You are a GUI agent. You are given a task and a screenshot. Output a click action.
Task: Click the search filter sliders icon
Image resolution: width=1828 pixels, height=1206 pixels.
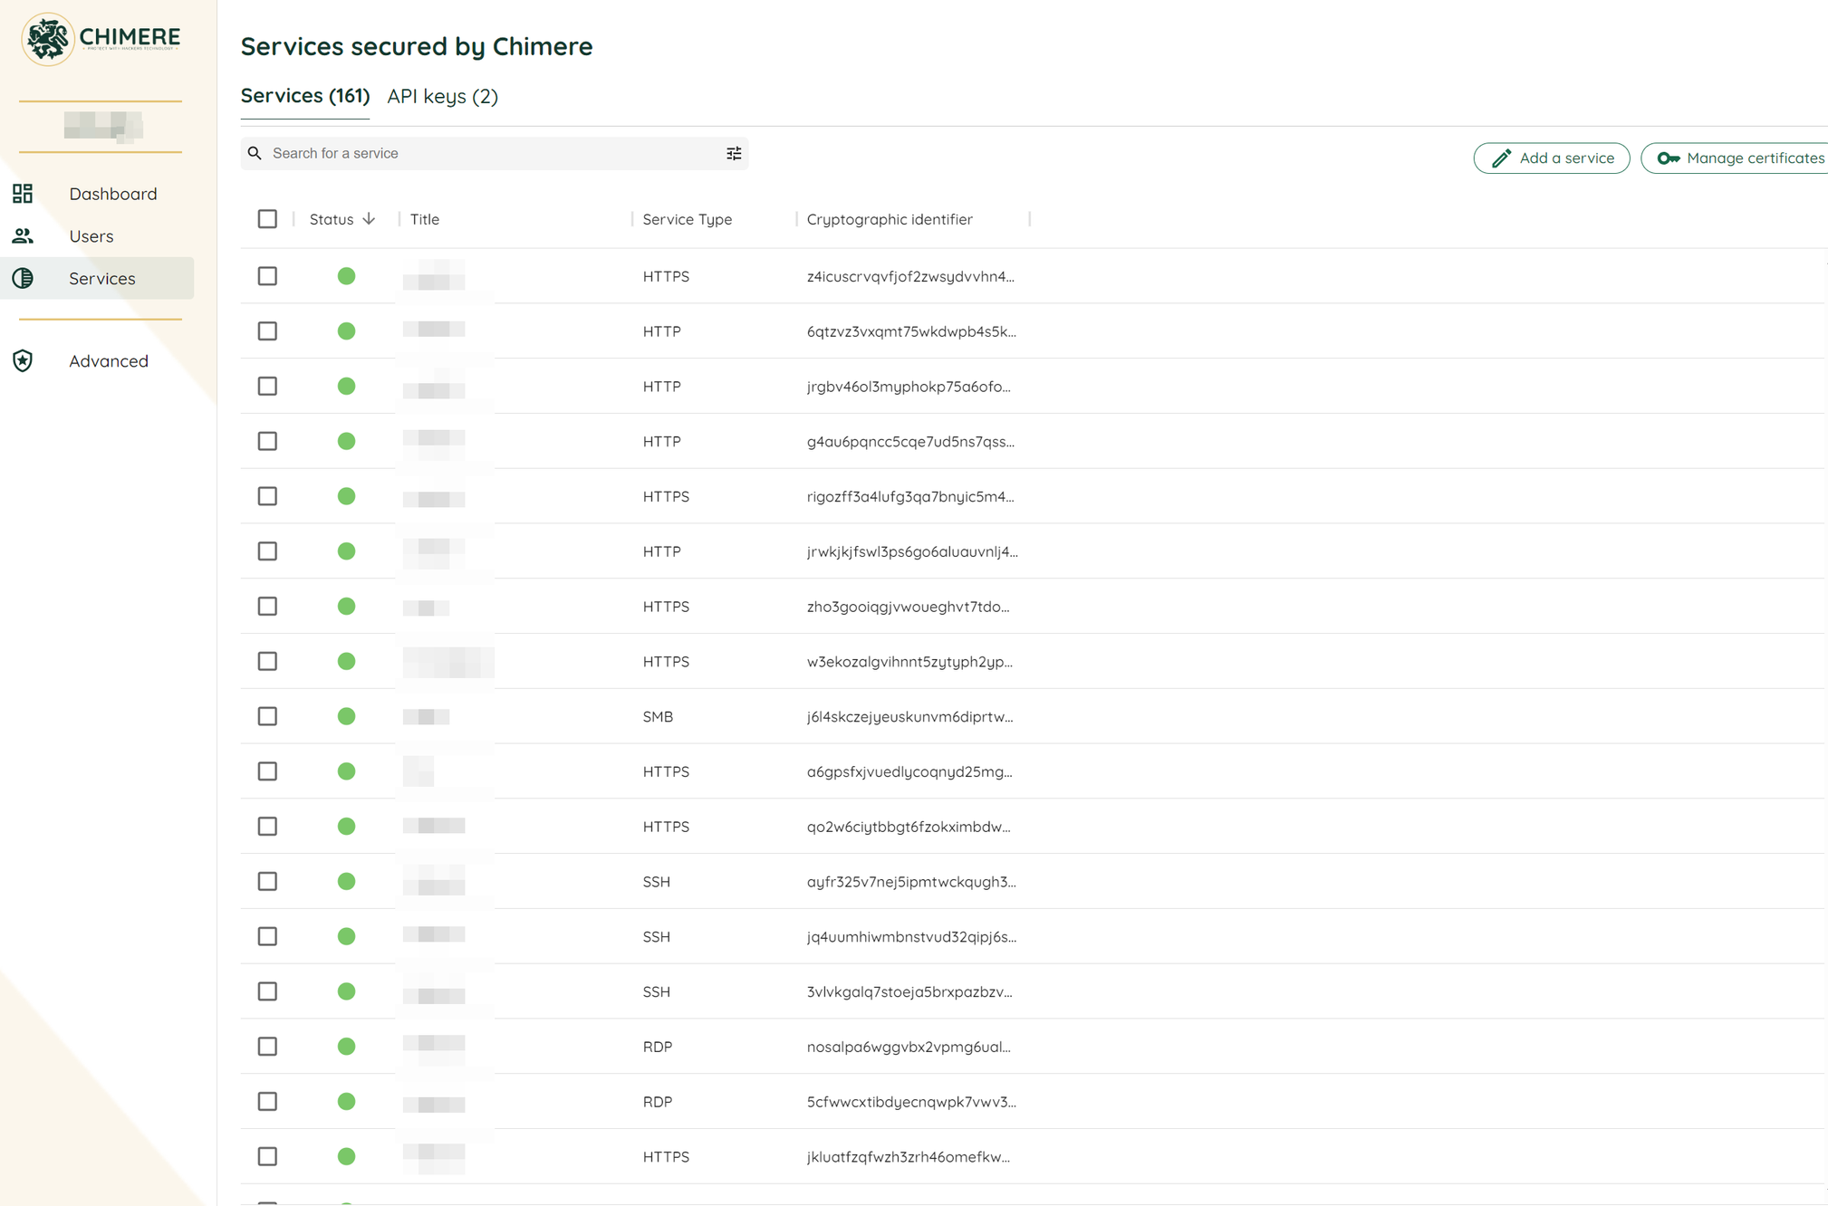tap(732, 153)
